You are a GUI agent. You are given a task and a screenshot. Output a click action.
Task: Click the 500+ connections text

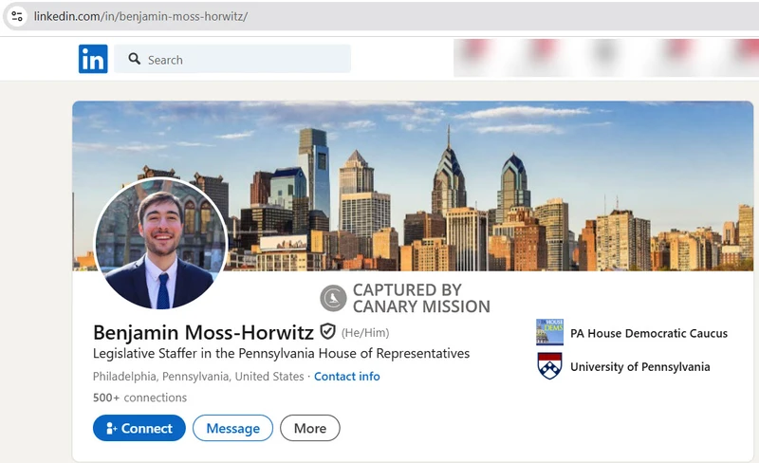tap(139, 398)
